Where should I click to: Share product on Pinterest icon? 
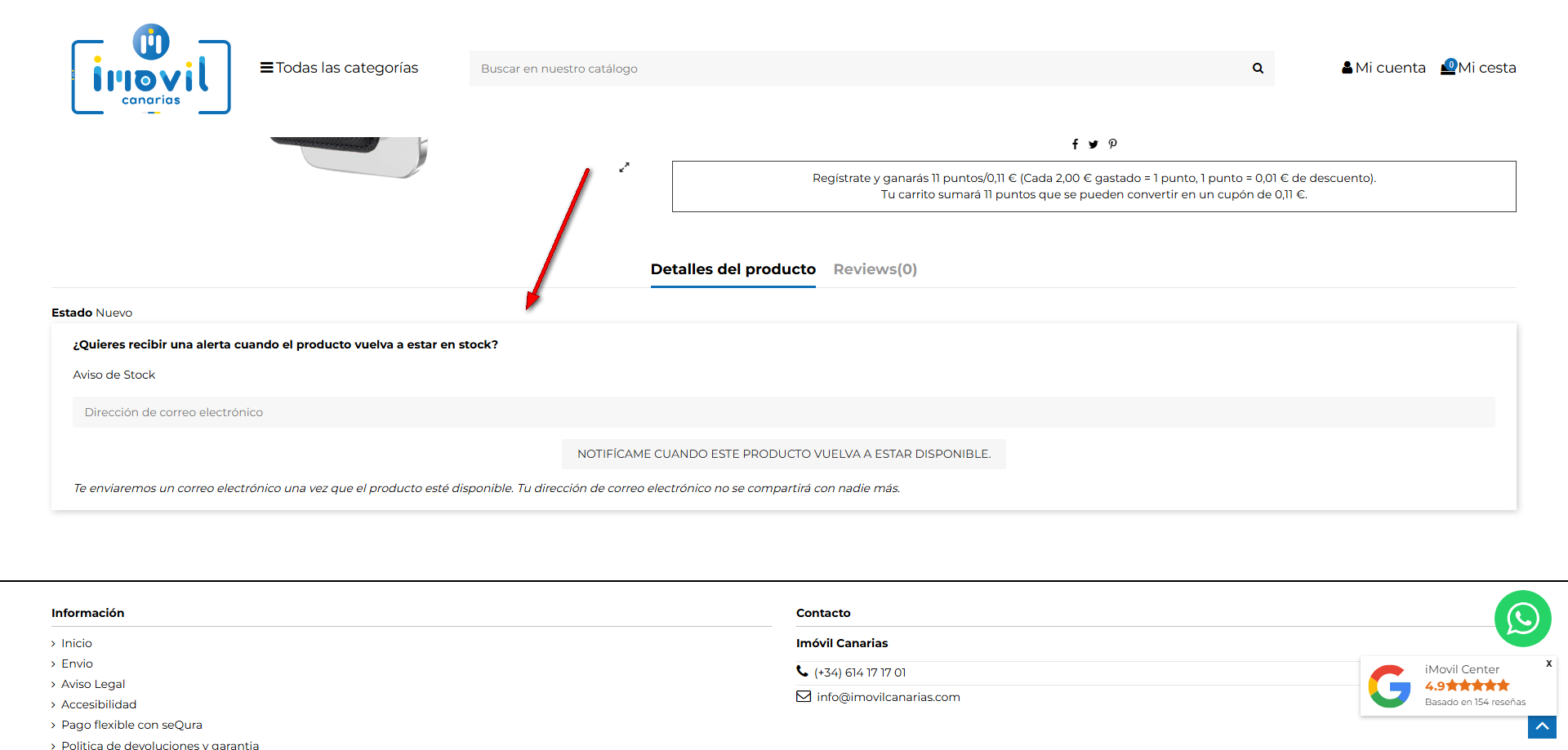(x=1112, y=144)
